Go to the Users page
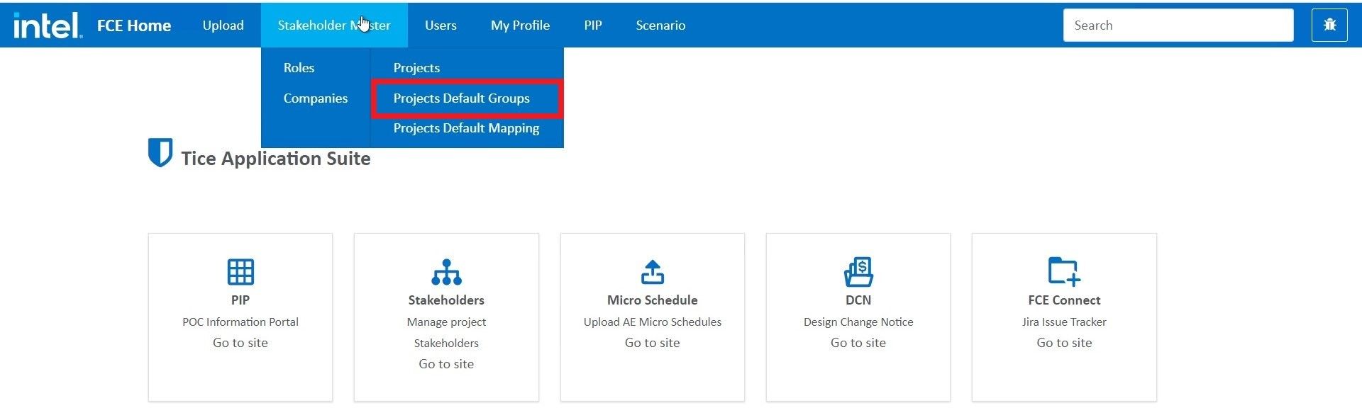The width and height of the screenshot is (1362, 420). (x=441, y=25)
